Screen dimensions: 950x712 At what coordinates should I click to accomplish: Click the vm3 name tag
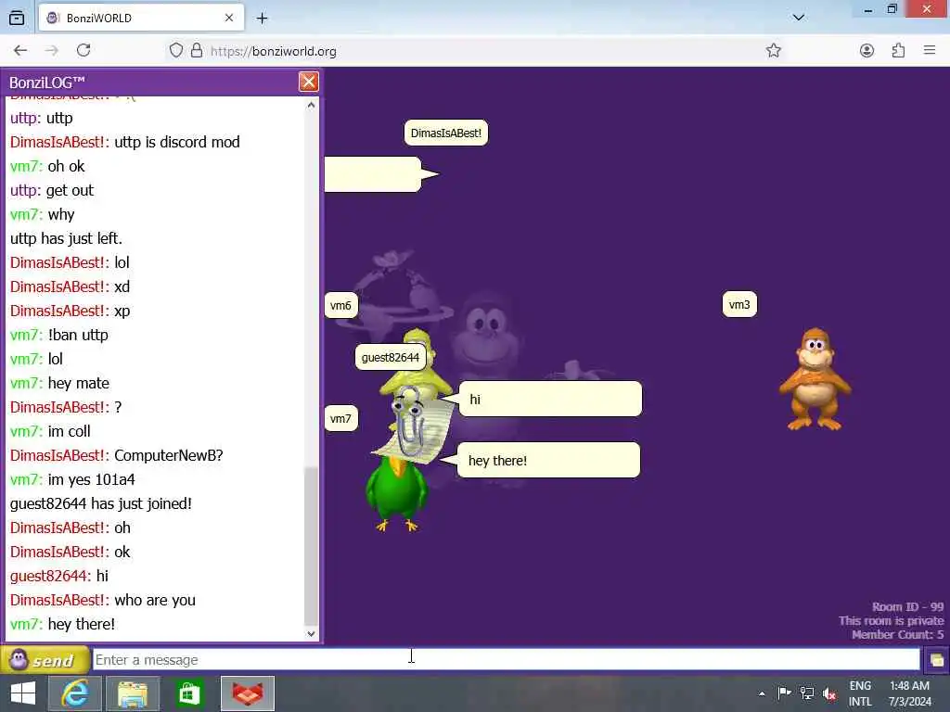point(739,304)
